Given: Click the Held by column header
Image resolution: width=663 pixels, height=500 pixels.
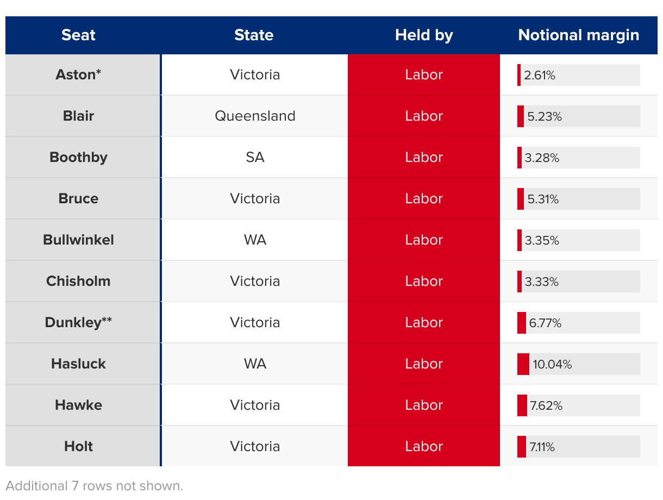Looking at the screenshot, I should (x=424, y=35).
